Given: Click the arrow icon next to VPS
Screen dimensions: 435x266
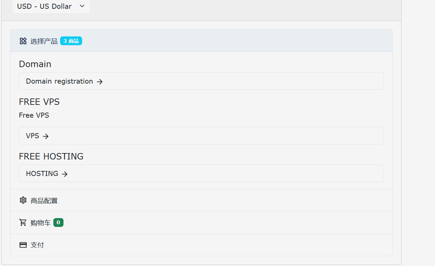Looking at the screenshot, I should click(x=46, y=136).
